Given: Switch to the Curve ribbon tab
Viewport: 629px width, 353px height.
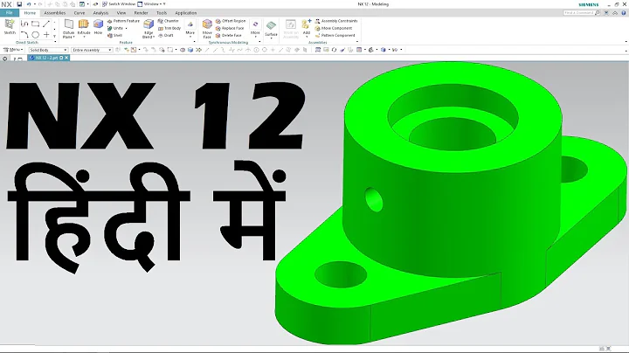Looking at the screenshot, I should pyautogui.click(x=79, y=13).
